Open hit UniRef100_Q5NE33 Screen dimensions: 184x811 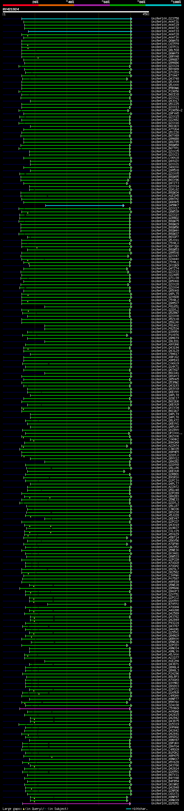(165, 499)
